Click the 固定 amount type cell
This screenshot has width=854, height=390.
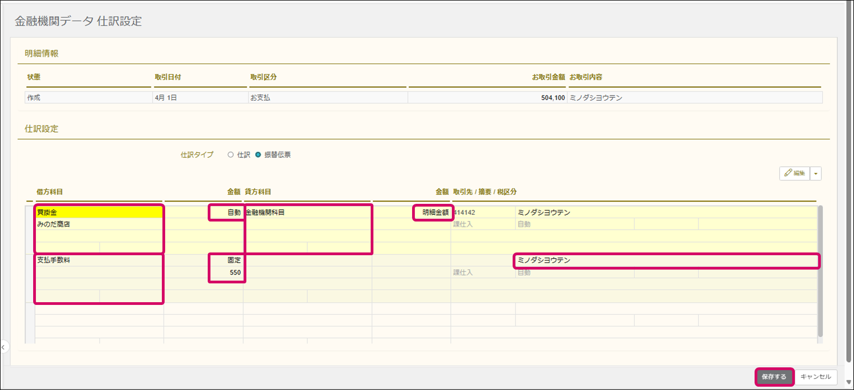point(226,260)
